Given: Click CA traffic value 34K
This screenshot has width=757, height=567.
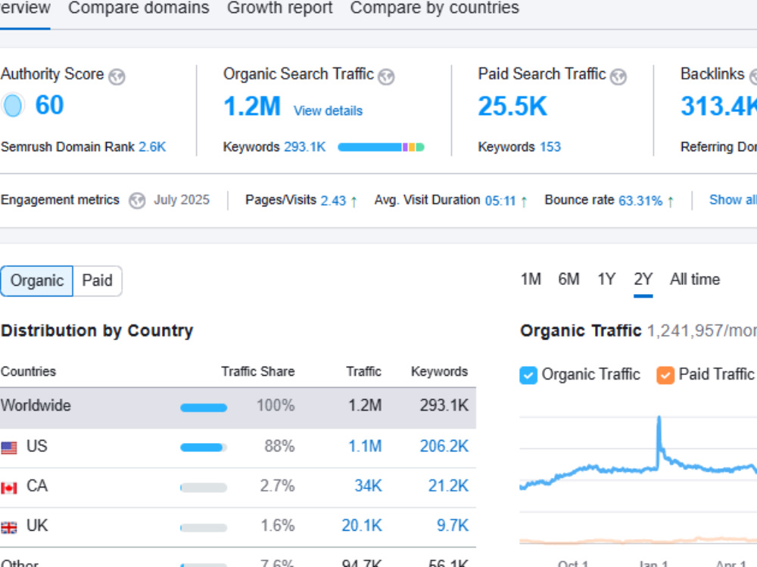Looking at the screenshot, I should coord(368,485).
